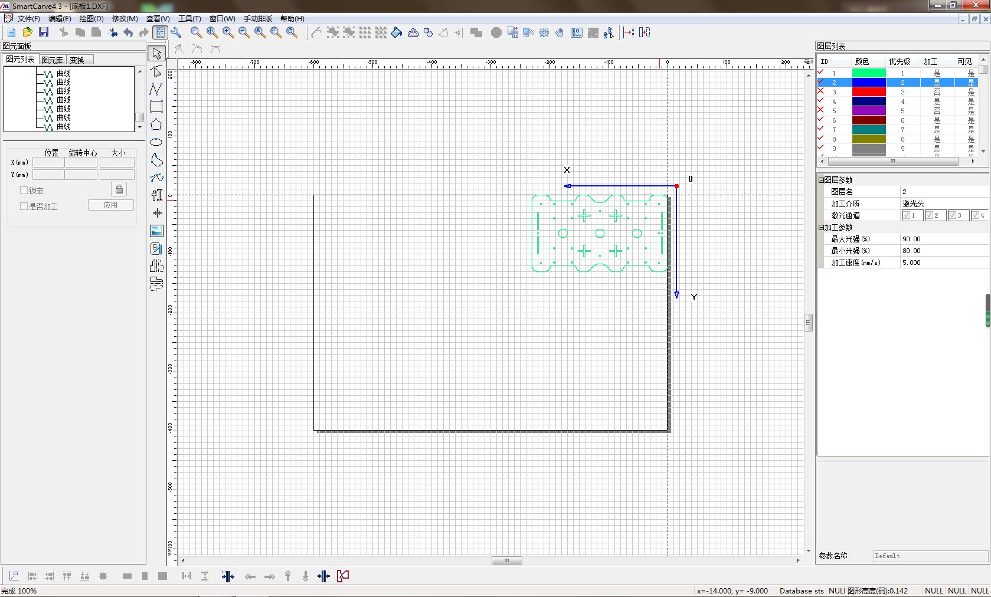Open the 编辑(E) menu

(60, 19)
